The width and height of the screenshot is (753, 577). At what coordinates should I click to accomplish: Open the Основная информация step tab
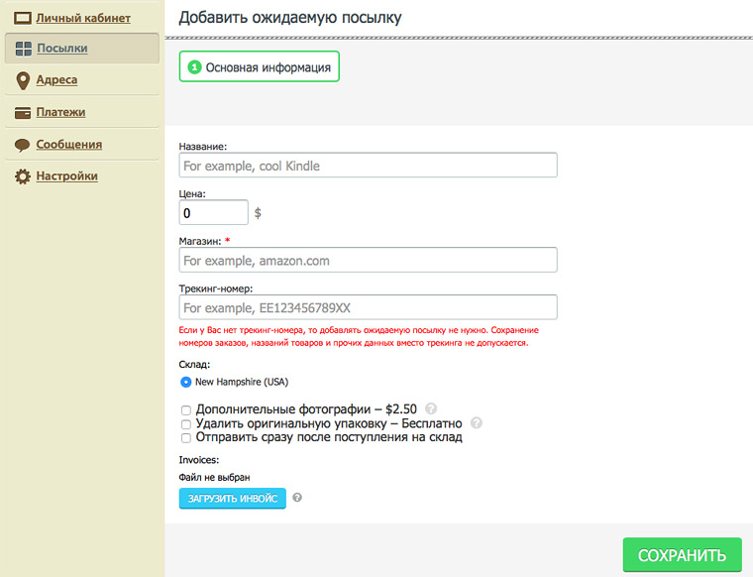pos(260,66)
